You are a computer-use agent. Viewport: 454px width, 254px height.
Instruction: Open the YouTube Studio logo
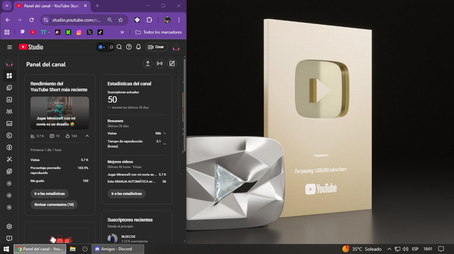pos(31,47)
